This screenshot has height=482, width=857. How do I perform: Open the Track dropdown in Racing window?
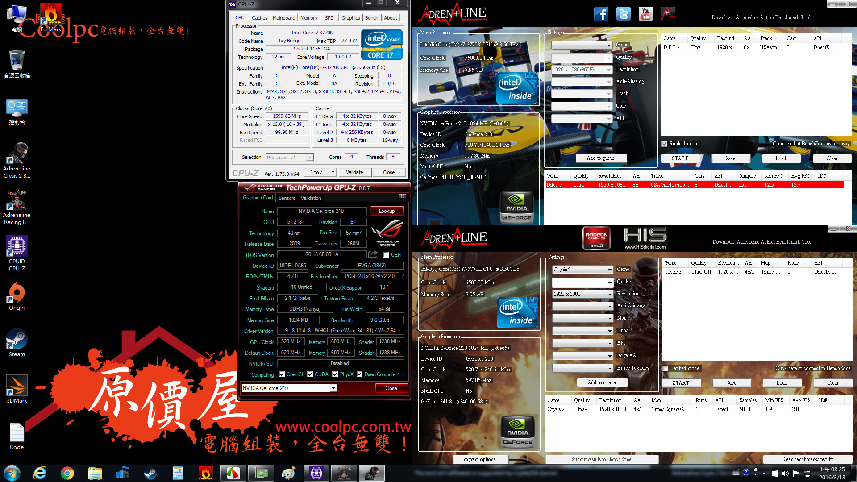(582, 94)
